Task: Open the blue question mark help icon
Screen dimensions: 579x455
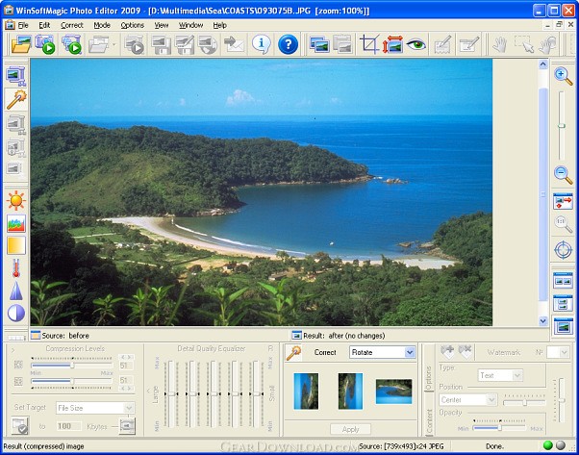Action: tap(288, 44)
